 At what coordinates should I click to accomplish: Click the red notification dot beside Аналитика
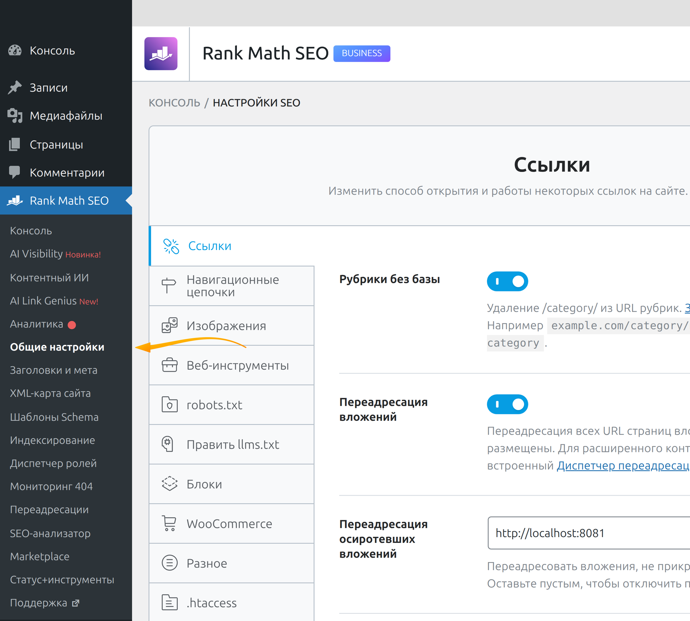pos(72,325)
